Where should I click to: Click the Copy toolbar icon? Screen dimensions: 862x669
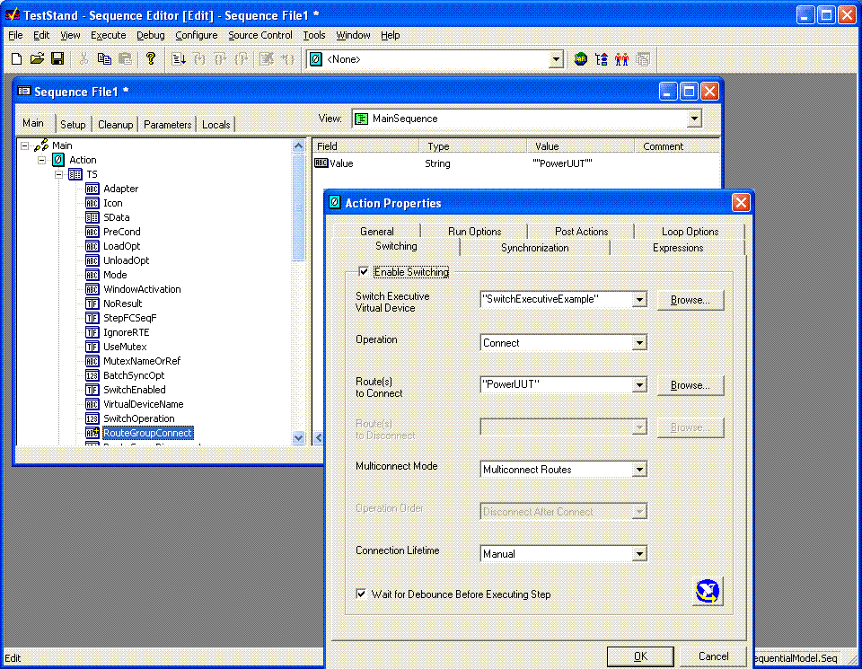[x=104, y=59]
